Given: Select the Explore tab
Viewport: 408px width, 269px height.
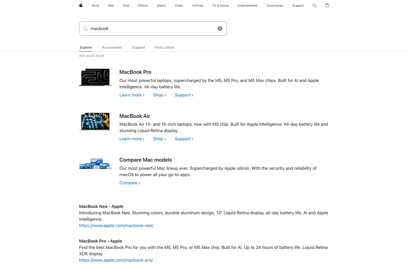Looking at the screenshot, I should tap(86, 47).
